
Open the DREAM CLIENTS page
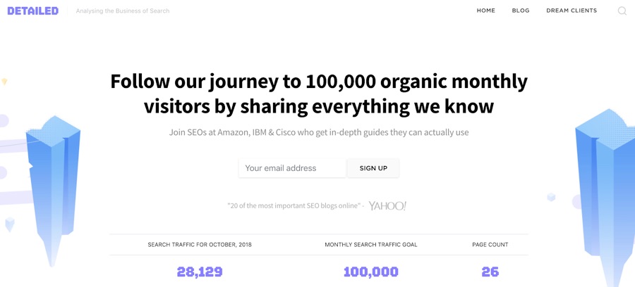571,11
